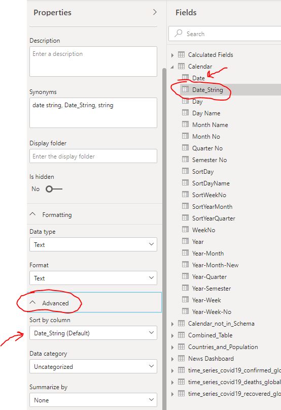
Task: Collapse the Properties pane with the arrow
Action: pos(155,12)
